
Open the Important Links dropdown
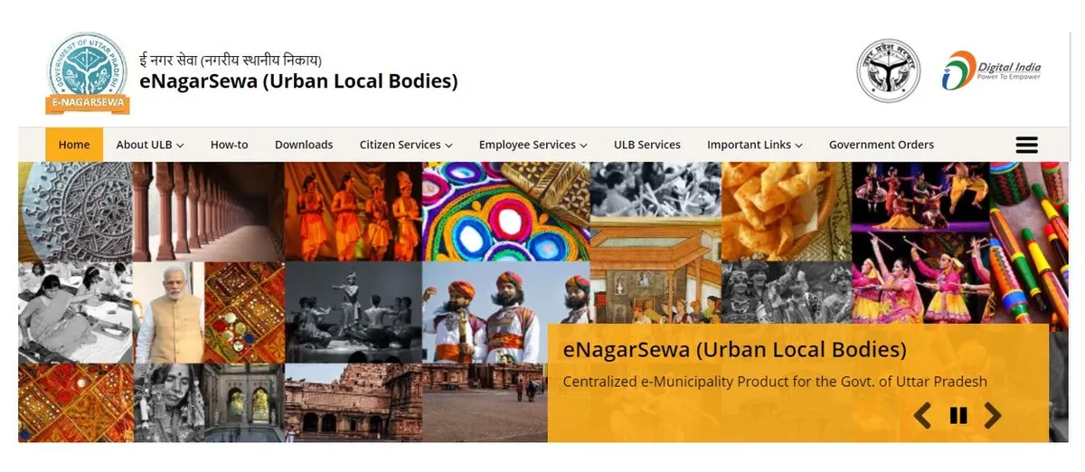pos(755,145)
